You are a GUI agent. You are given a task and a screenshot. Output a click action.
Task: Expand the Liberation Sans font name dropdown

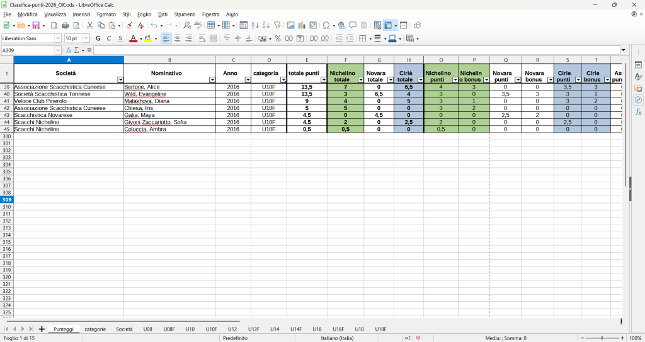tap(58, 38)
